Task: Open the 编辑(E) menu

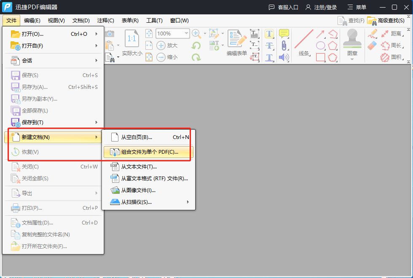Action: [x=32, y=21]
